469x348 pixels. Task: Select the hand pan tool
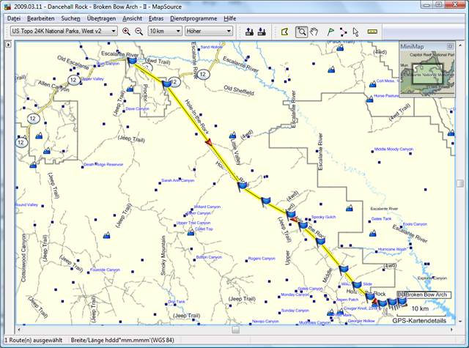tap(315, 32)
